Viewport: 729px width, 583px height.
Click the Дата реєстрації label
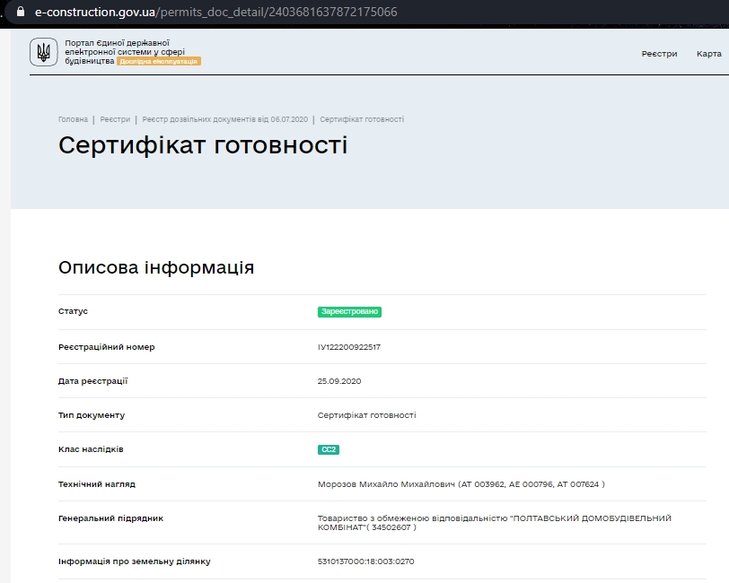(x=93, y=381)
